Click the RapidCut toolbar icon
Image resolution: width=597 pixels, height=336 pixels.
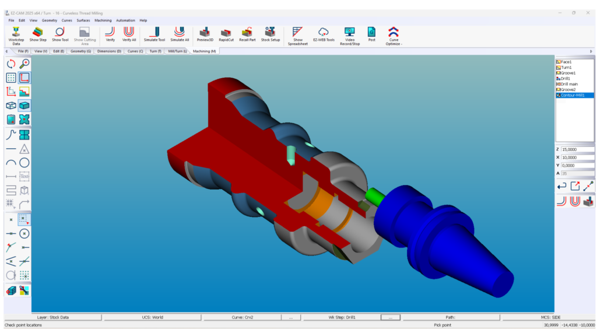pos(226,34)
